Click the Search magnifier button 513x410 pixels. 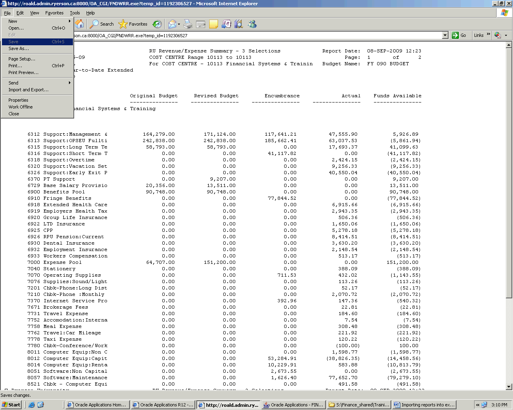[102, 24]
